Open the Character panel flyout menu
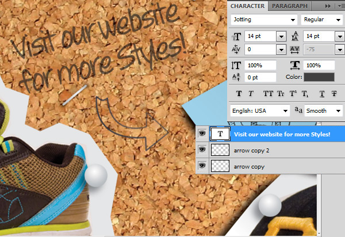 [342, 6]
